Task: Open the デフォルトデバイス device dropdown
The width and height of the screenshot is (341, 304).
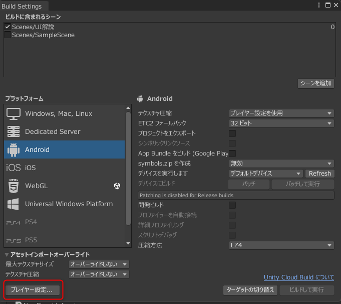Action: (x=266, y=174)
